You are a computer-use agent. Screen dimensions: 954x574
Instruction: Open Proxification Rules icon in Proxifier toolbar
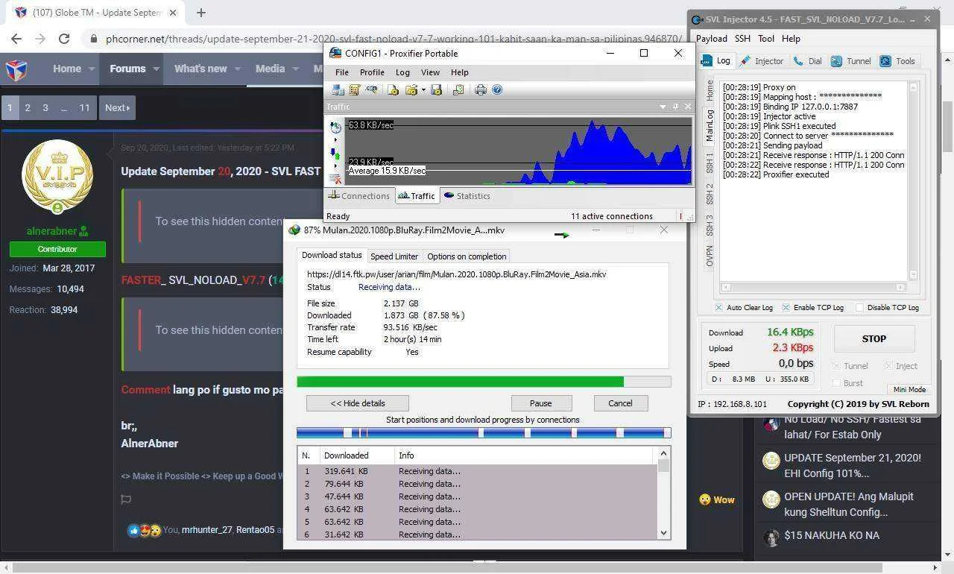click(x=355, y=89)
